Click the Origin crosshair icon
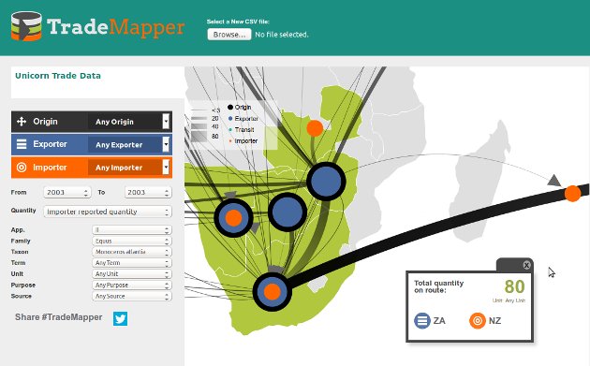 22,122
